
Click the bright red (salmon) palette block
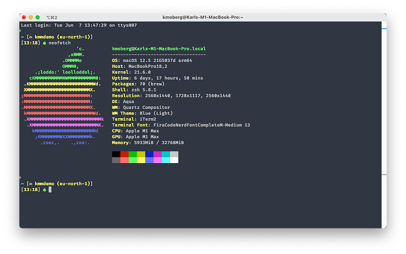coord(124,160)
